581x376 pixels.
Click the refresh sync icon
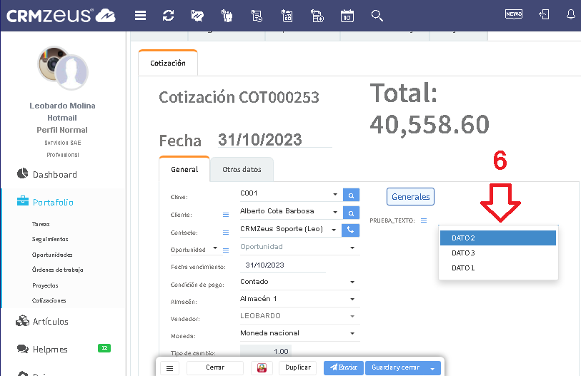point(169,15)
